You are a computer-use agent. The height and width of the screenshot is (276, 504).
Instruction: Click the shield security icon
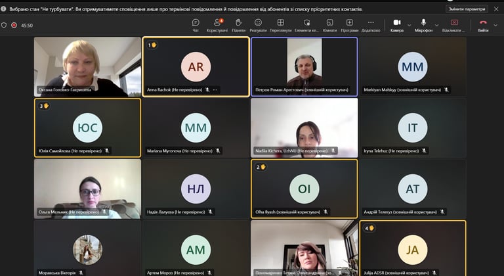tap(4, 25)
